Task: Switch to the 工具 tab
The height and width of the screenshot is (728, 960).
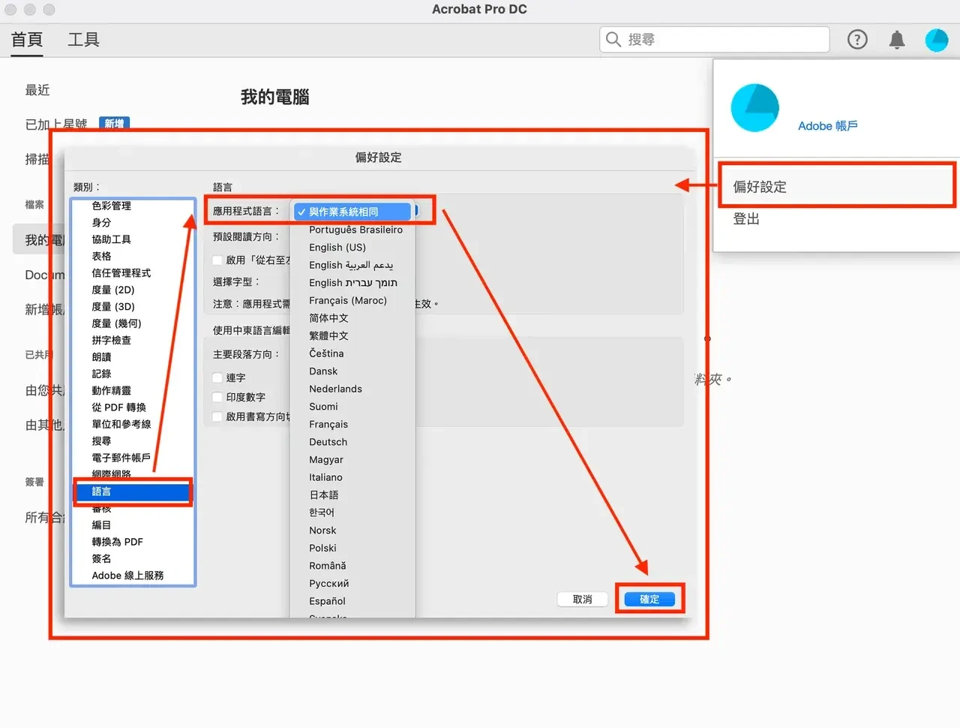Action: coord(83,39)
